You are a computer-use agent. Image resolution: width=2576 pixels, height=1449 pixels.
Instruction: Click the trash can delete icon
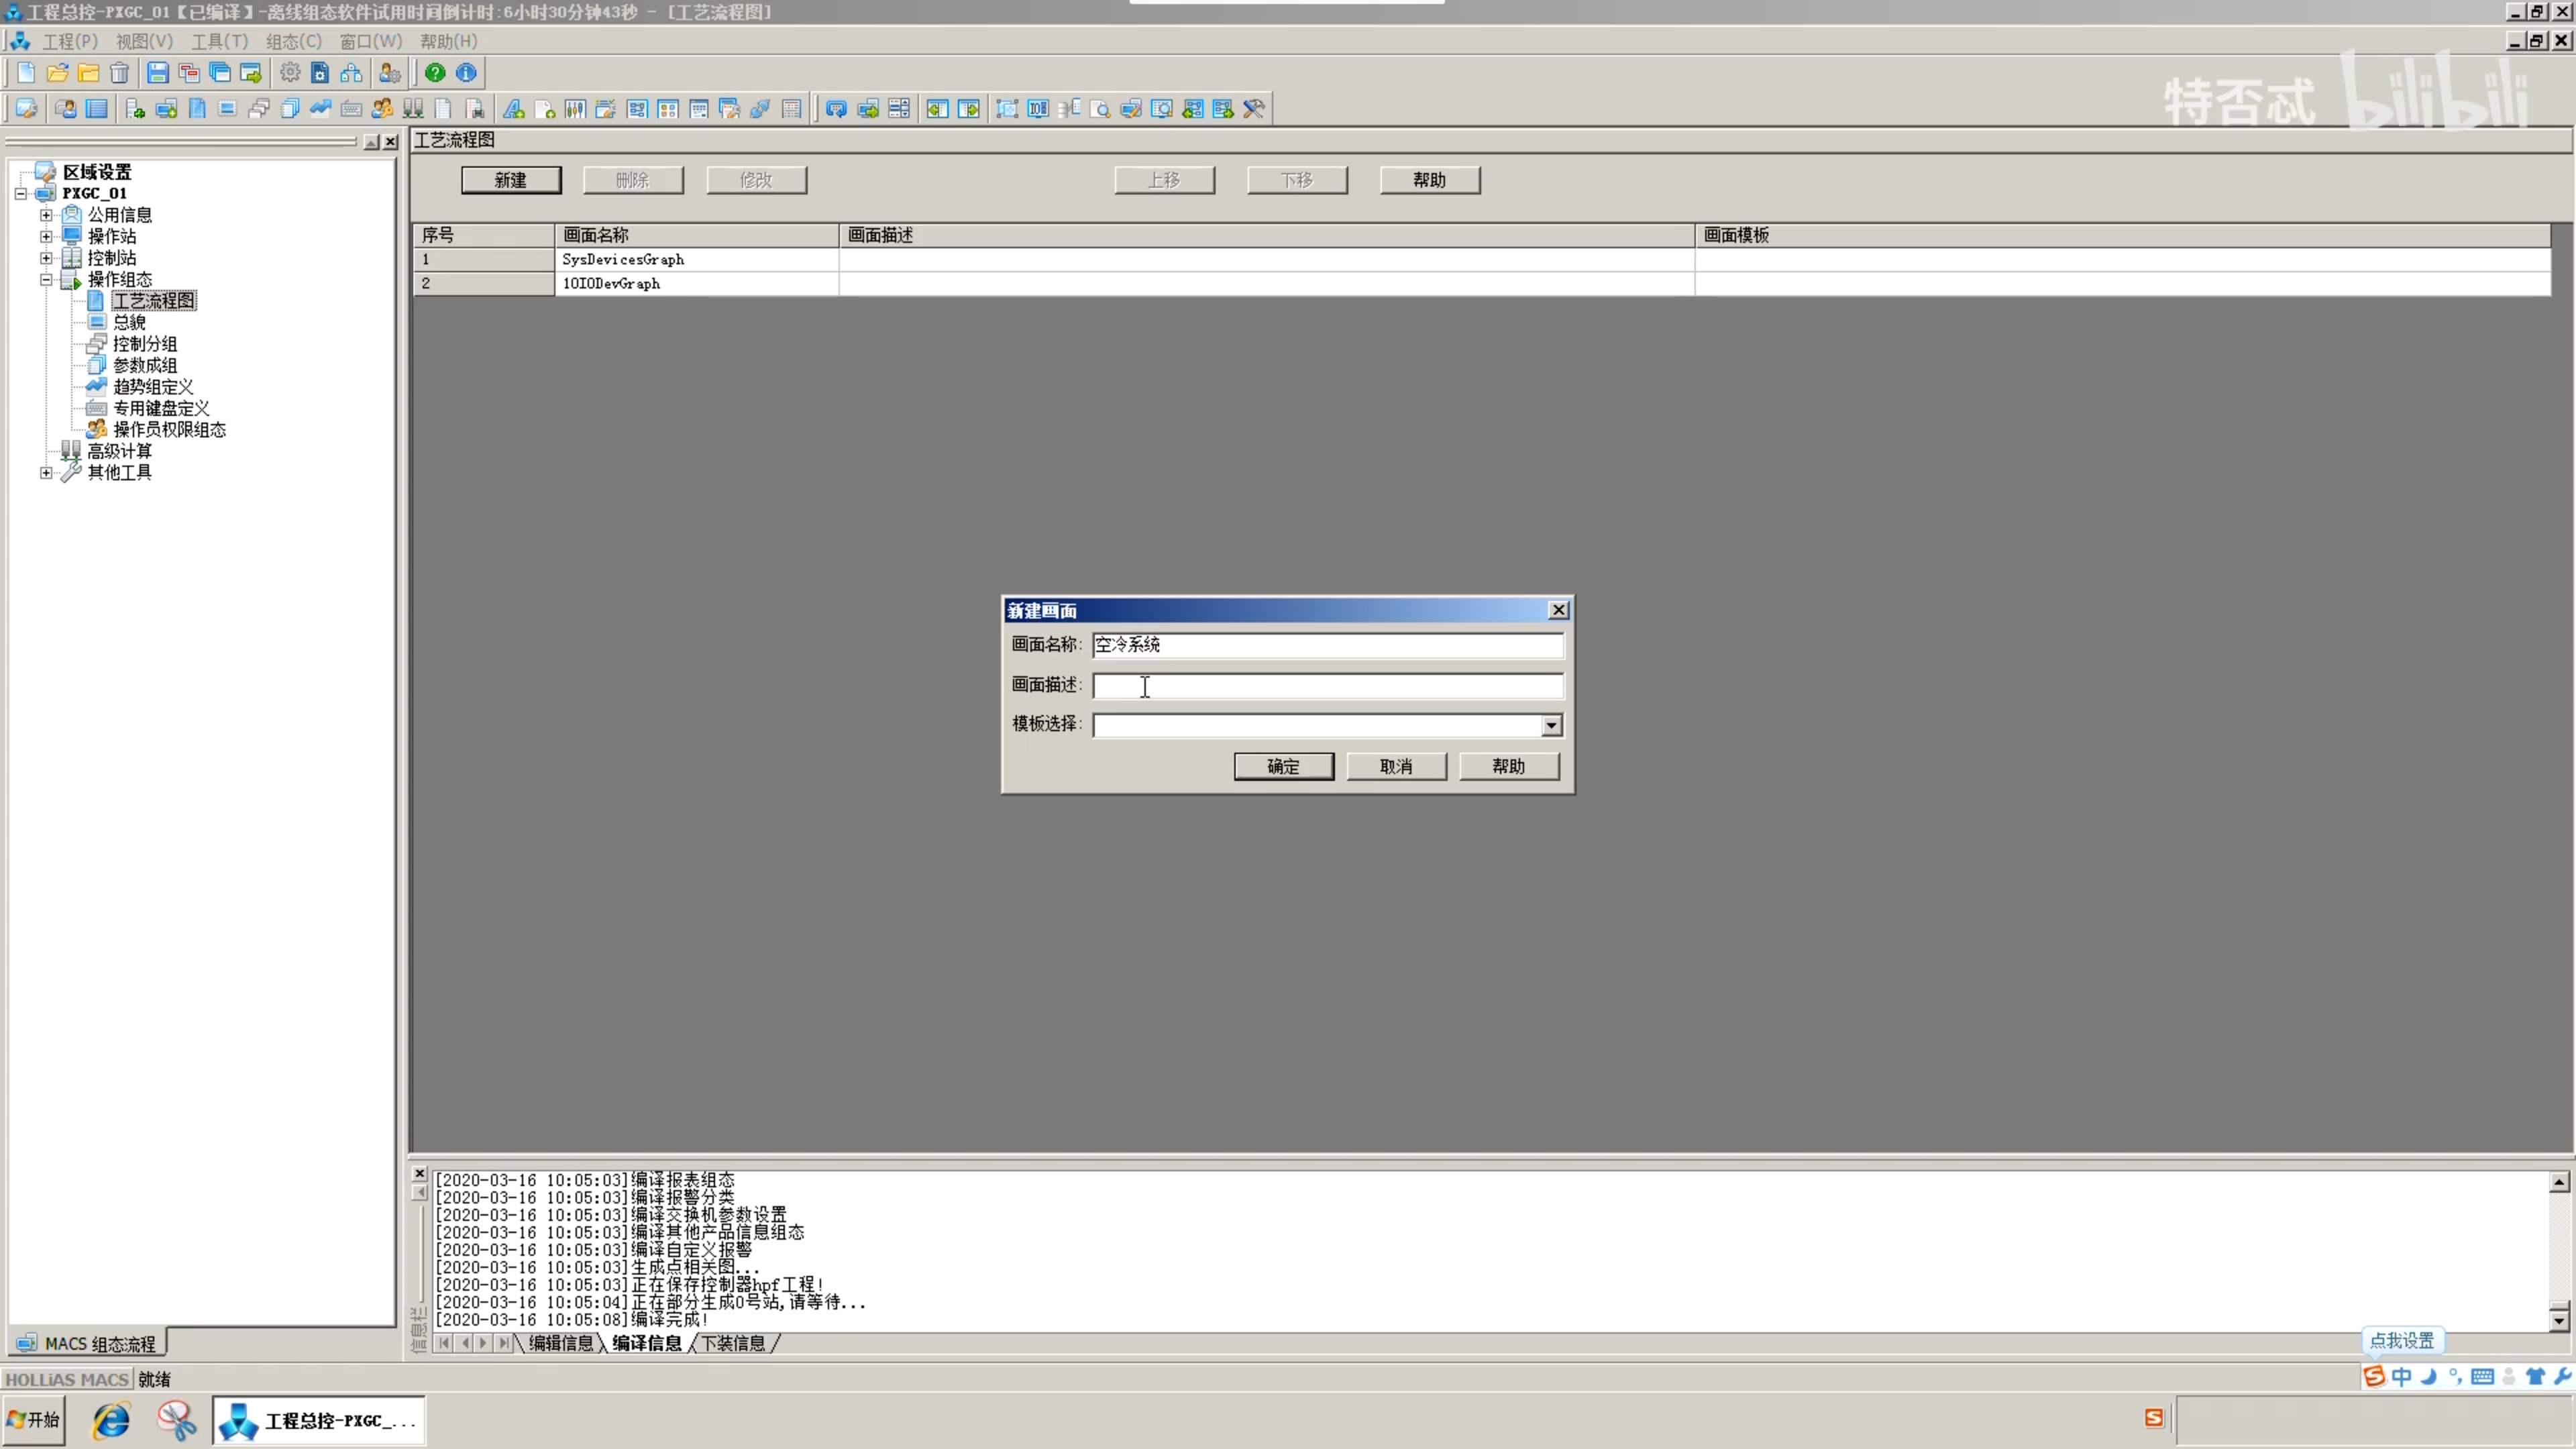click(119, 72)
